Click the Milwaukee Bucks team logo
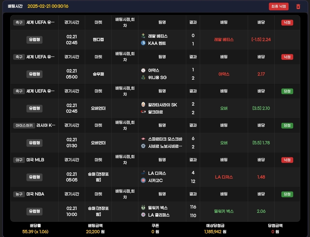 [143, 207]
